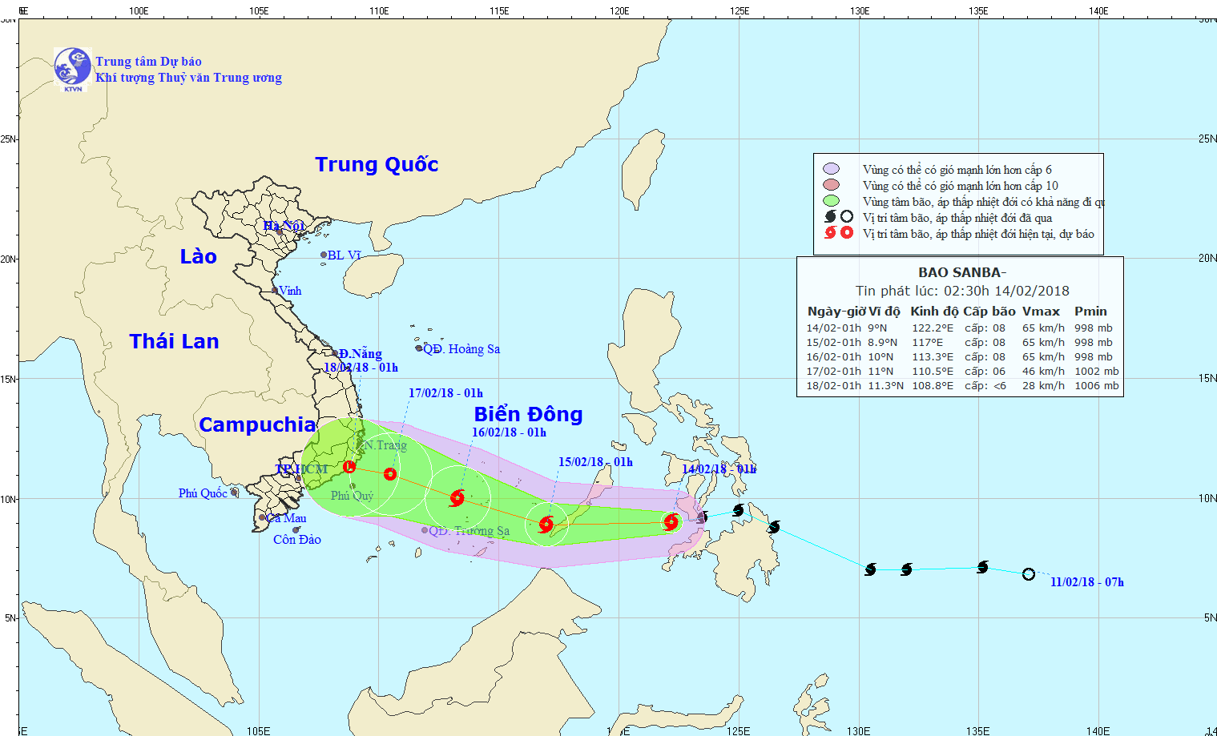Click the Vmax column header
Viewport: 1217px width, 736px height.
click(1041, 312)
